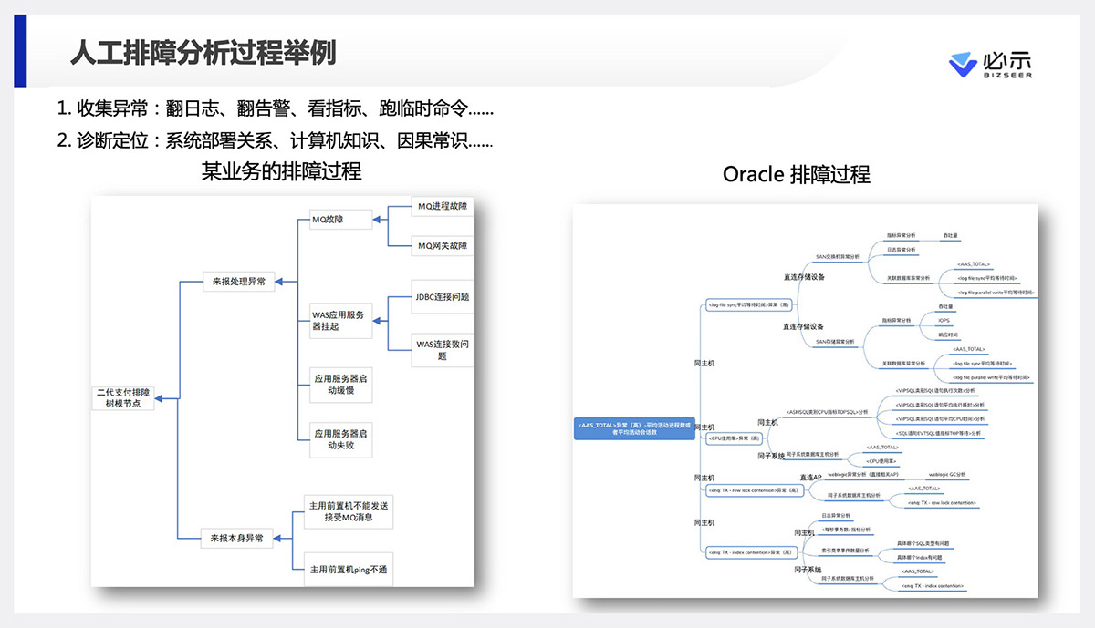Click the MQ网关故障 box
1095x628 pixels.
pos(442,245)
